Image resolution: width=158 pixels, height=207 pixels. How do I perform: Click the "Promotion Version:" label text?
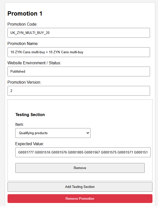click(x=24, y=82)
